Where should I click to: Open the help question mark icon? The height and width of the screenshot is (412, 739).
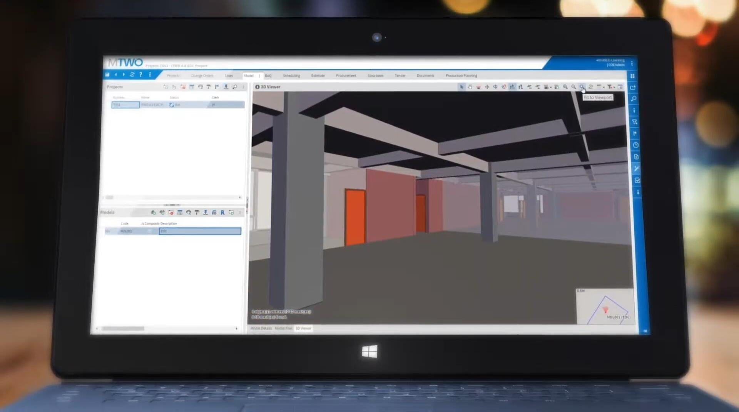[x=141, y=75]
